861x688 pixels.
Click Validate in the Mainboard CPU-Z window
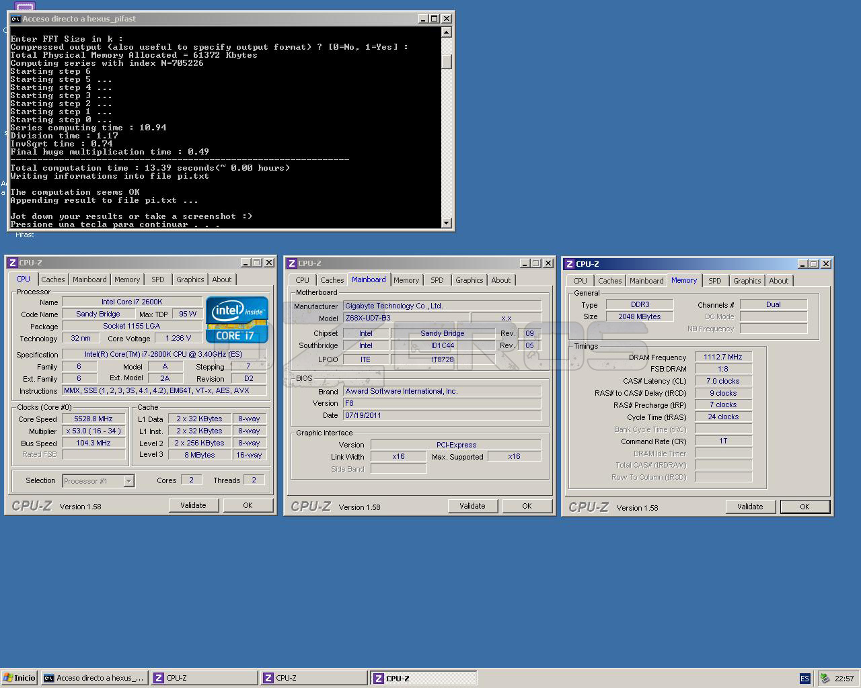click(472, 506)
